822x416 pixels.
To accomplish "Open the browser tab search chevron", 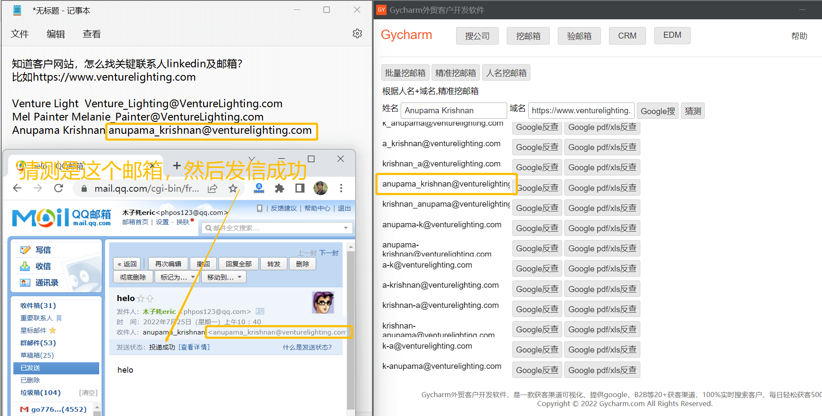I will pyautogui.click(x=252, y=159).
